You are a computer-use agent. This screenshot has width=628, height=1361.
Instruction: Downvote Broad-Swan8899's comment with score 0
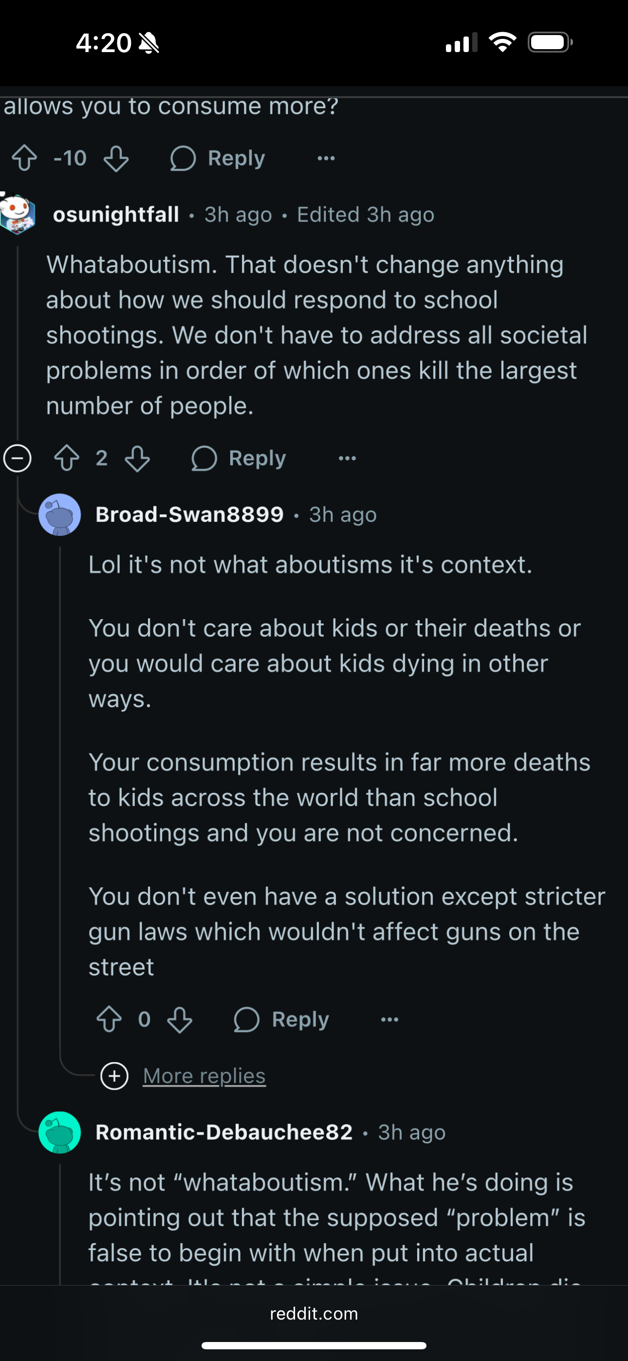click(180, 1019)
